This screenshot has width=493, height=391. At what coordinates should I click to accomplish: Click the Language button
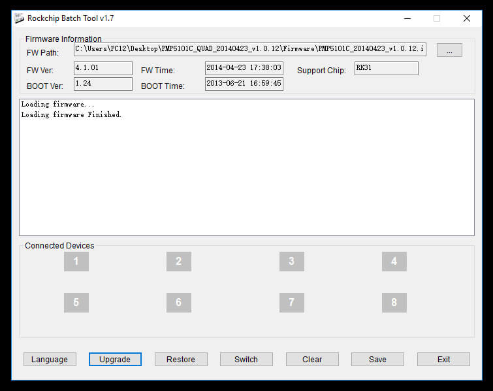50,359
